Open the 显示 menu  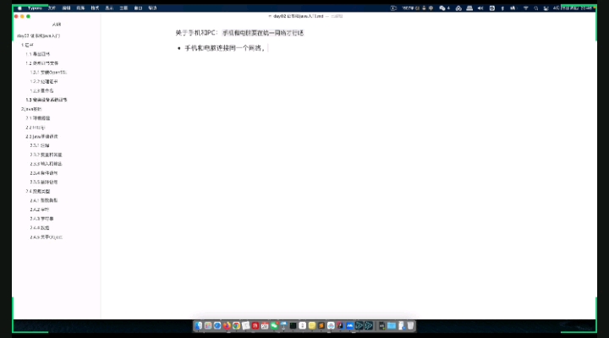tap(109, 8)
